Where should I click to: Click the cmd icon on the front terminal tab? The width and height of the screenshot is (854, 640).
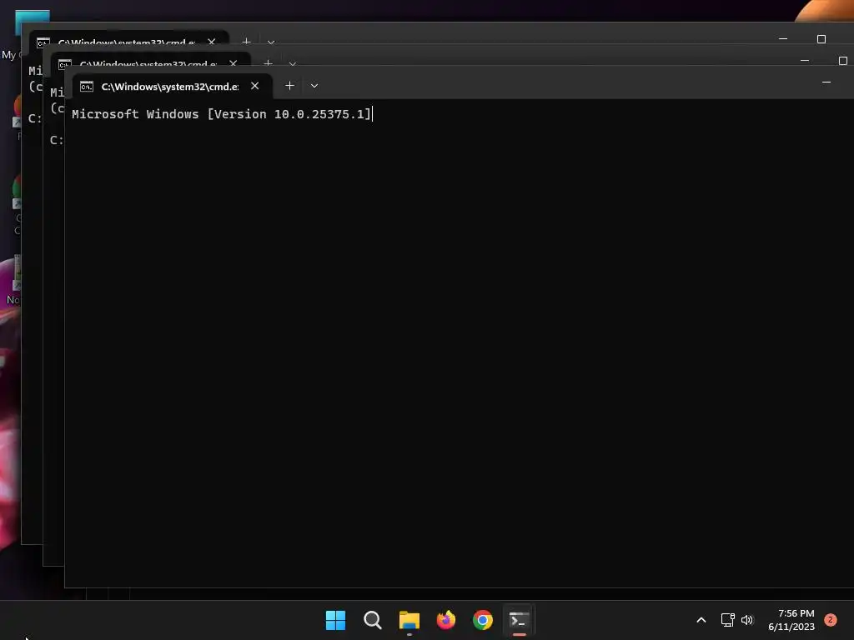click(x=87, y=87)
